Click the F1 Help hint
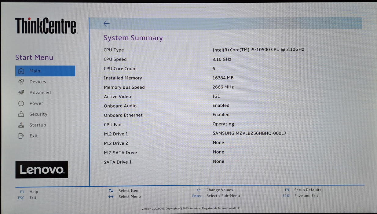This screenshot has width=377, height=214. [29, 192]
